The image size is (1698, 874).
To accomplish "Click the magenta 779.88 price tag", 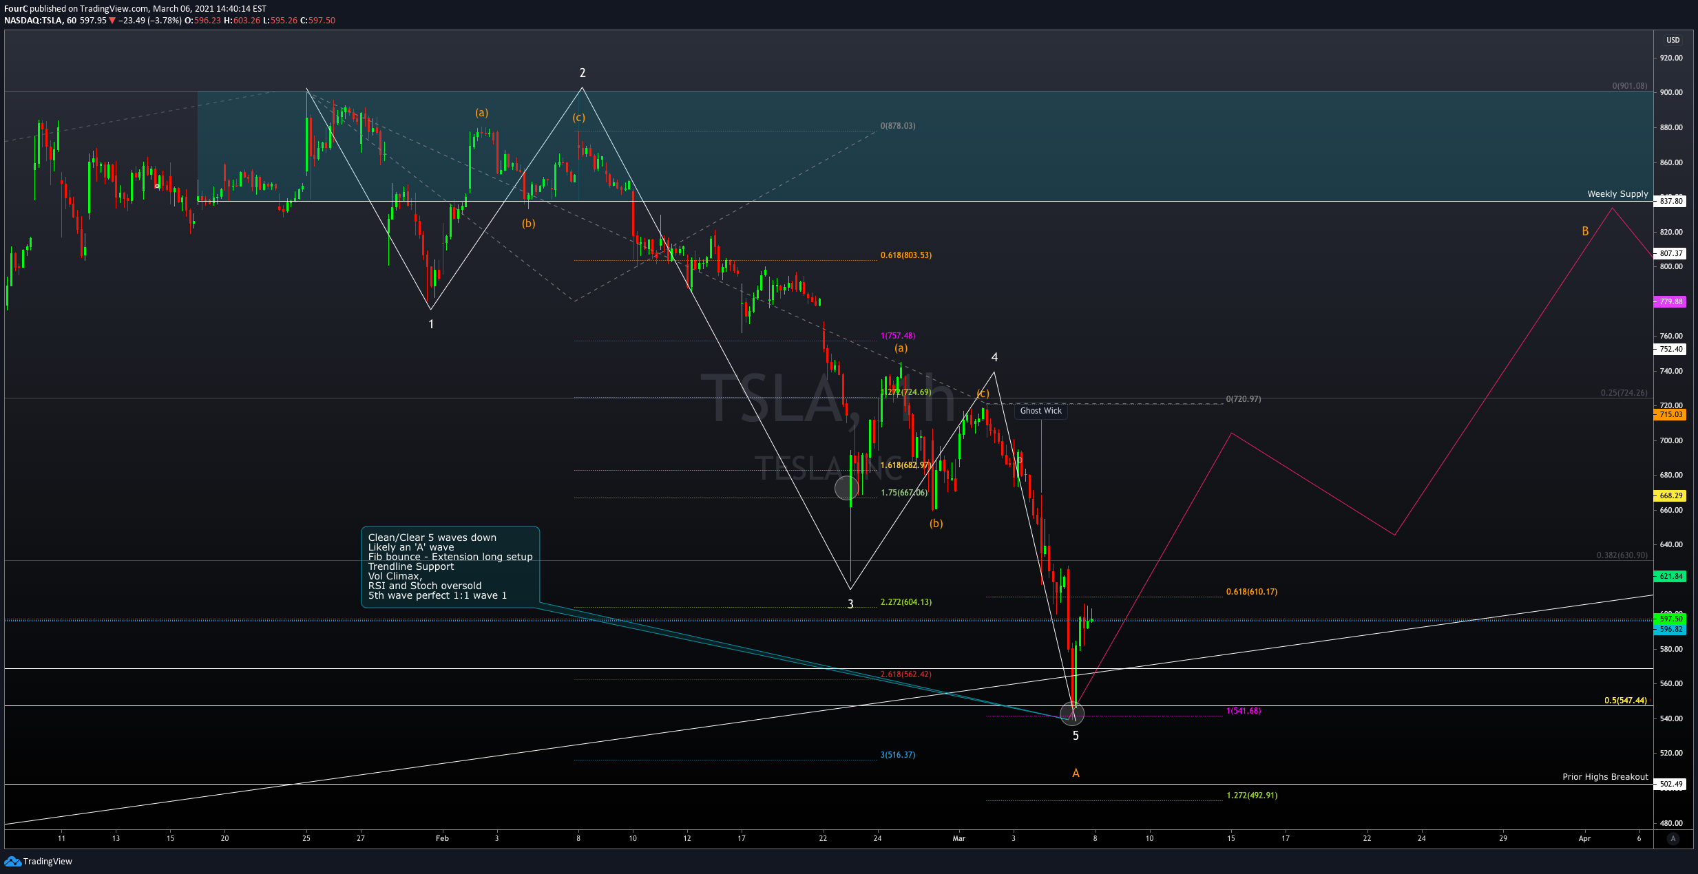I will tap(1670, 301).
